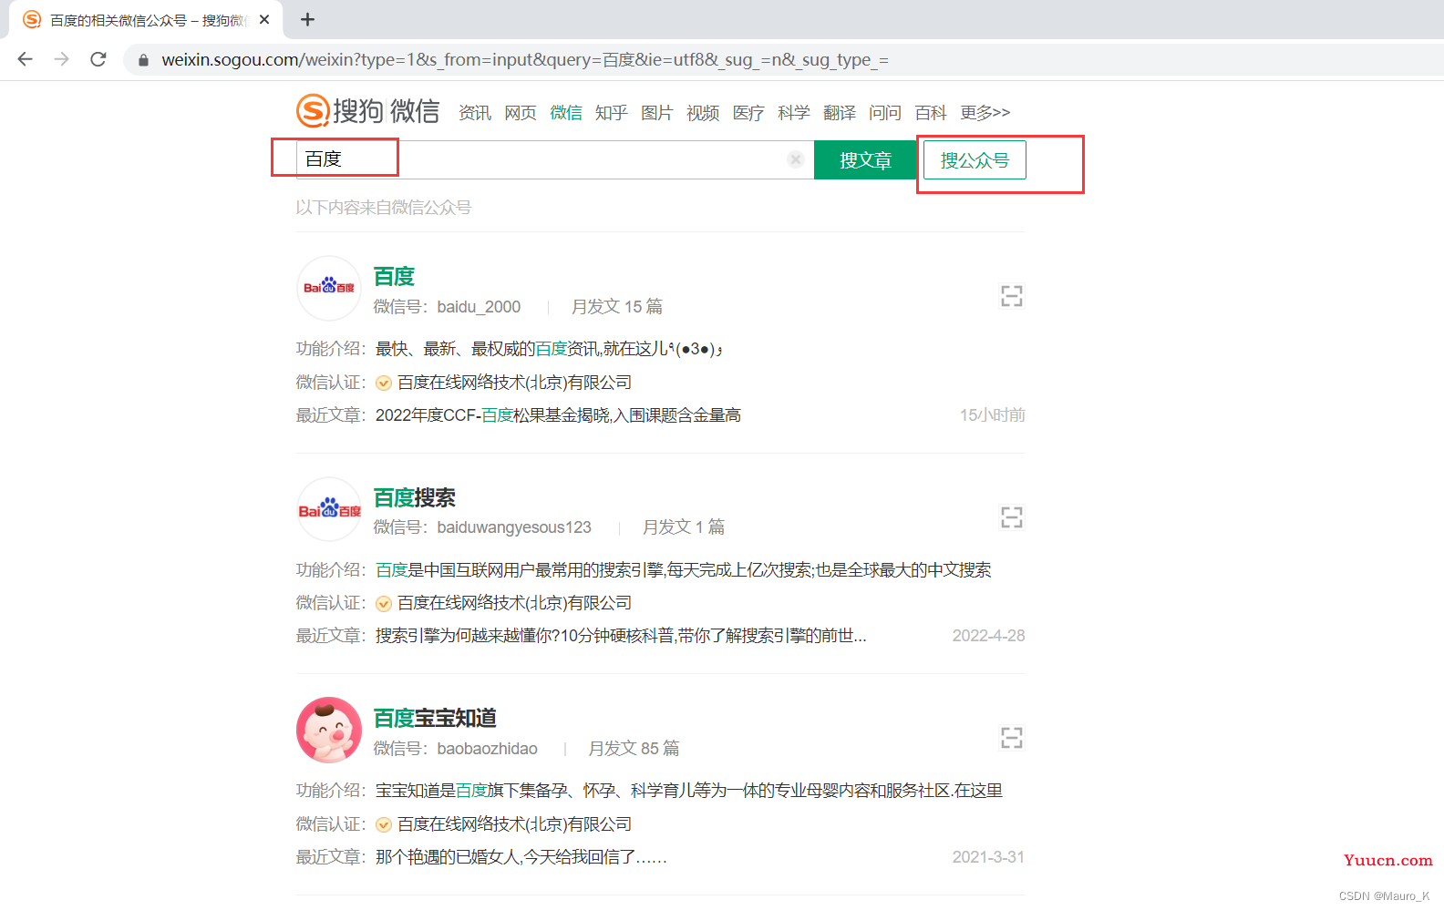Switch to 图片 search category
The height and width of the screenshot is (910, 1444).
(657, 112)
